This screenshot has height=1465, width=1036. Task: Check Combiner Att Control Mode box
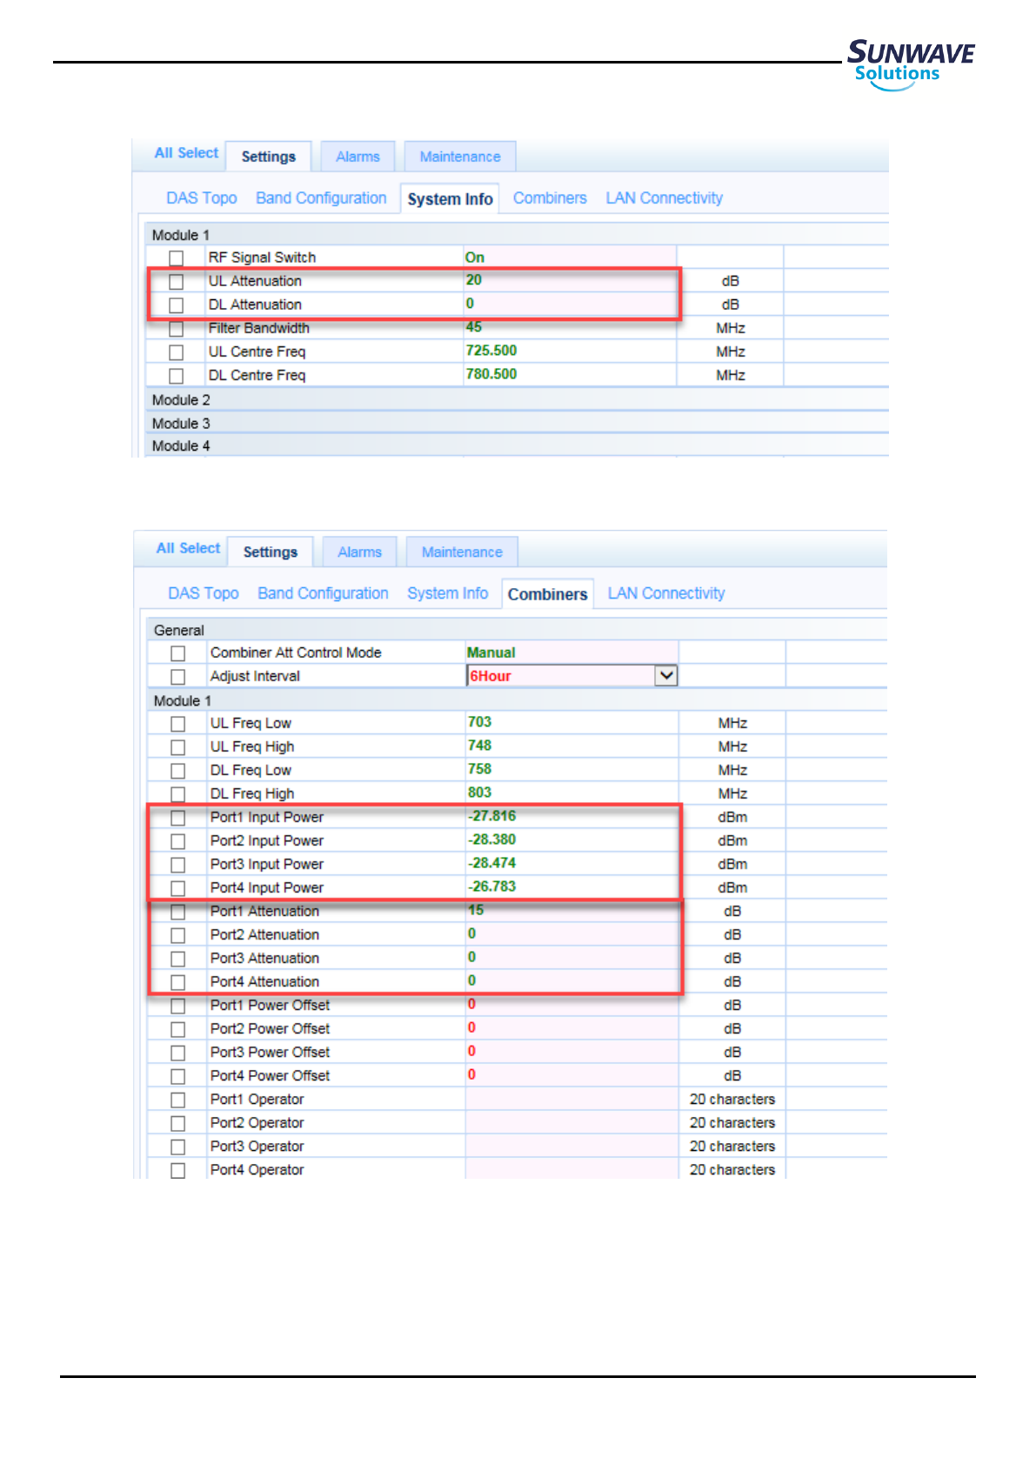pyautogui.click(x=177, y=653)
